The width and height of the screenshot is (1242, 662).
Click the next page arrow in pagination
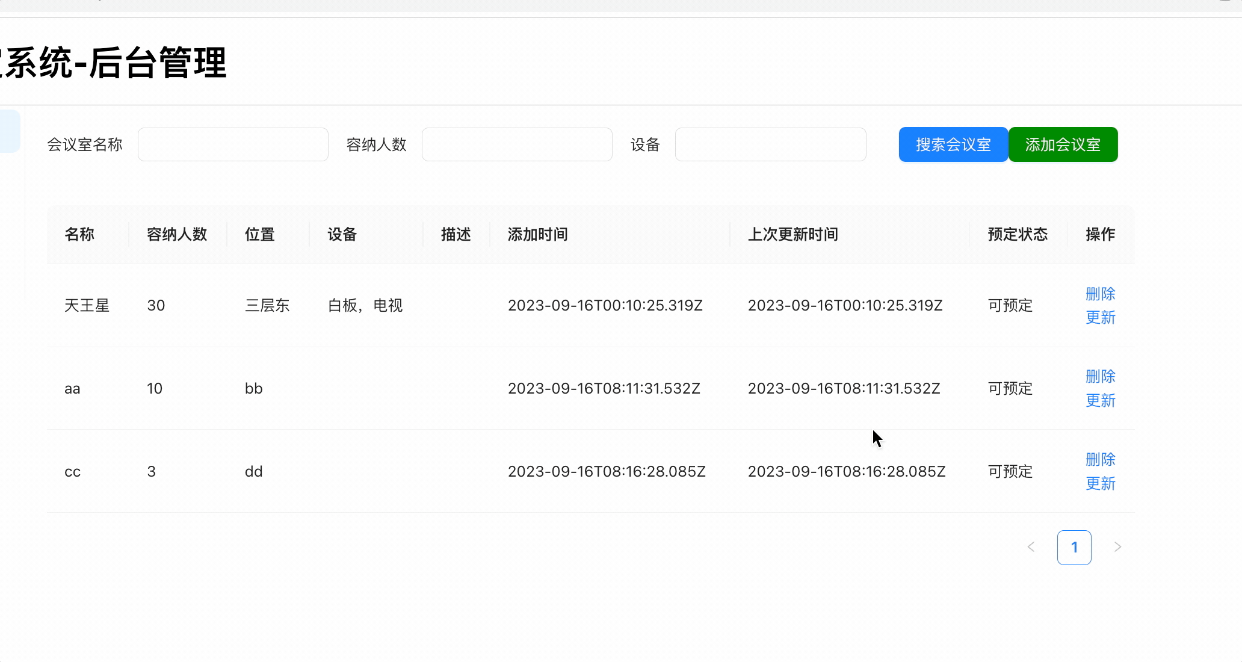(1117, 547)
